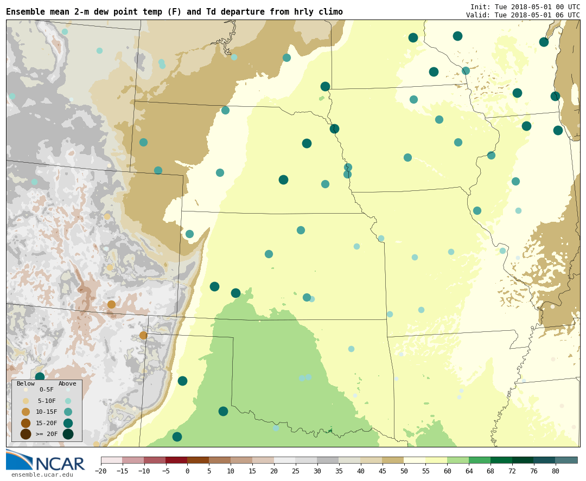
Task: Click the Above 10-15F teal legend dot
Action: (x=68, y=412)
